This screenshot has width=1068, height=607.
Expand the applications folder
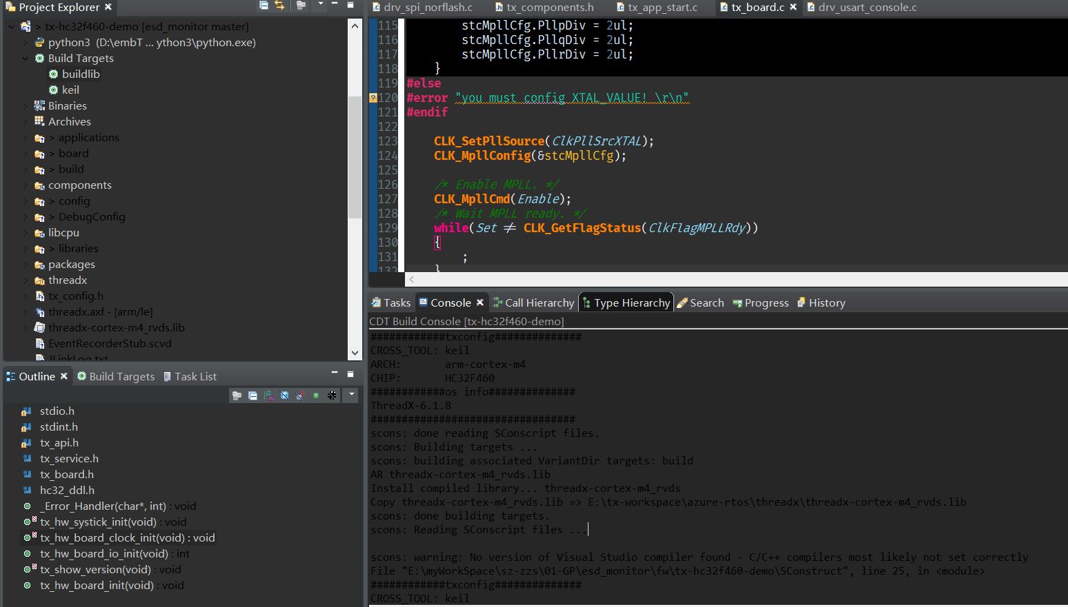pyautogui.click(x=26, y=138)
